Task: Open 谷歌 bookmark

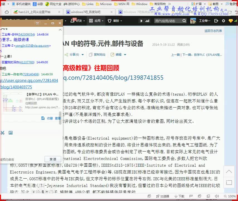Action: pos(38,4)
